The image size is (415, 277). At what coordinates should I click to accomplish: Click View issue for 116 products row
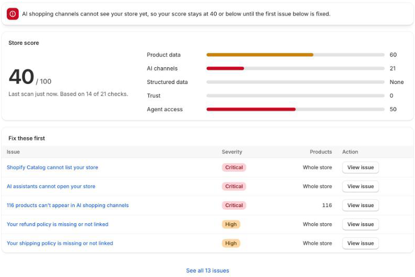[361, 206]
